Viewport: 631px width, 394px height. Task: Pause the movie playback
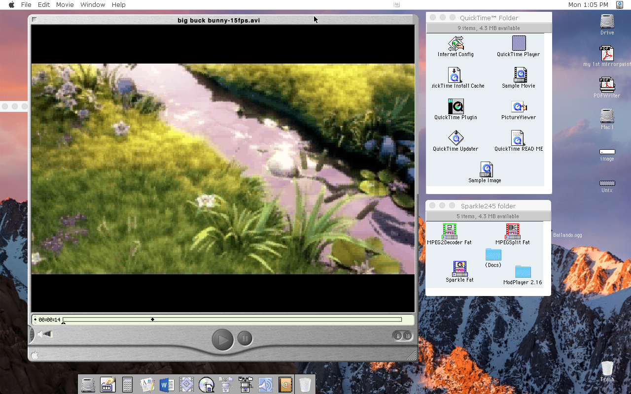245,338
